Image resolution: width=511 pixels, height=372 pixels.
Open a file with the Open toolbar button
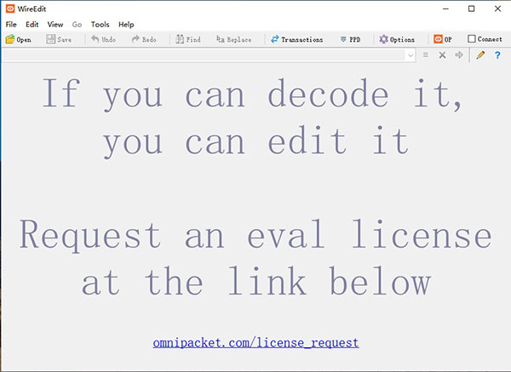coord(19,39)
